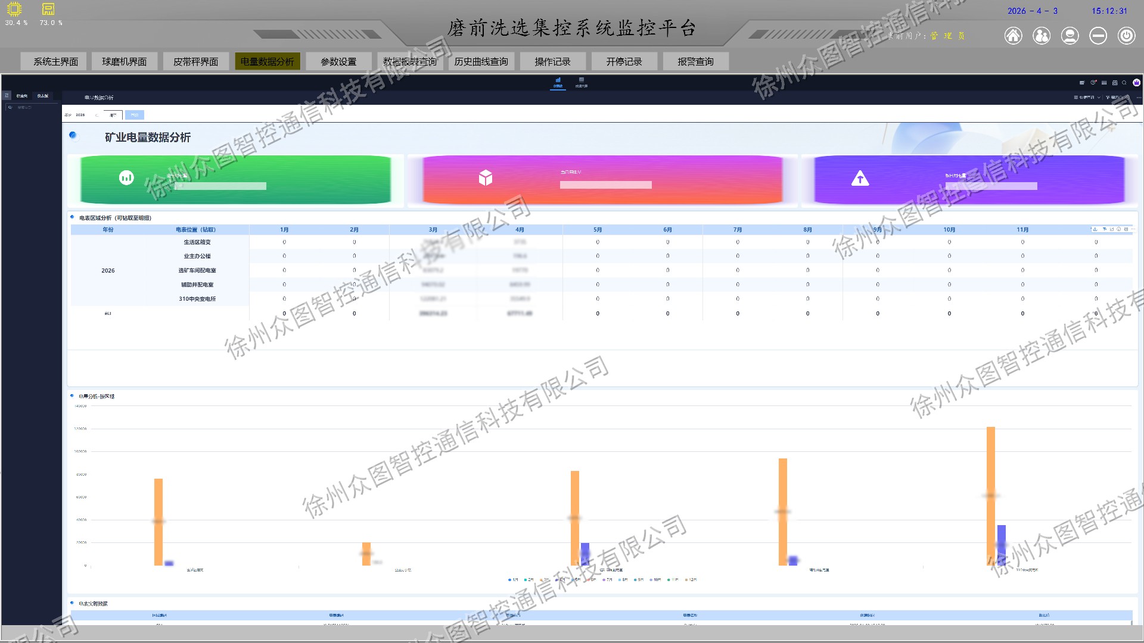Click the single user account icon
This screenshot has height=643, width=1144.
(x=1070, y=36)
